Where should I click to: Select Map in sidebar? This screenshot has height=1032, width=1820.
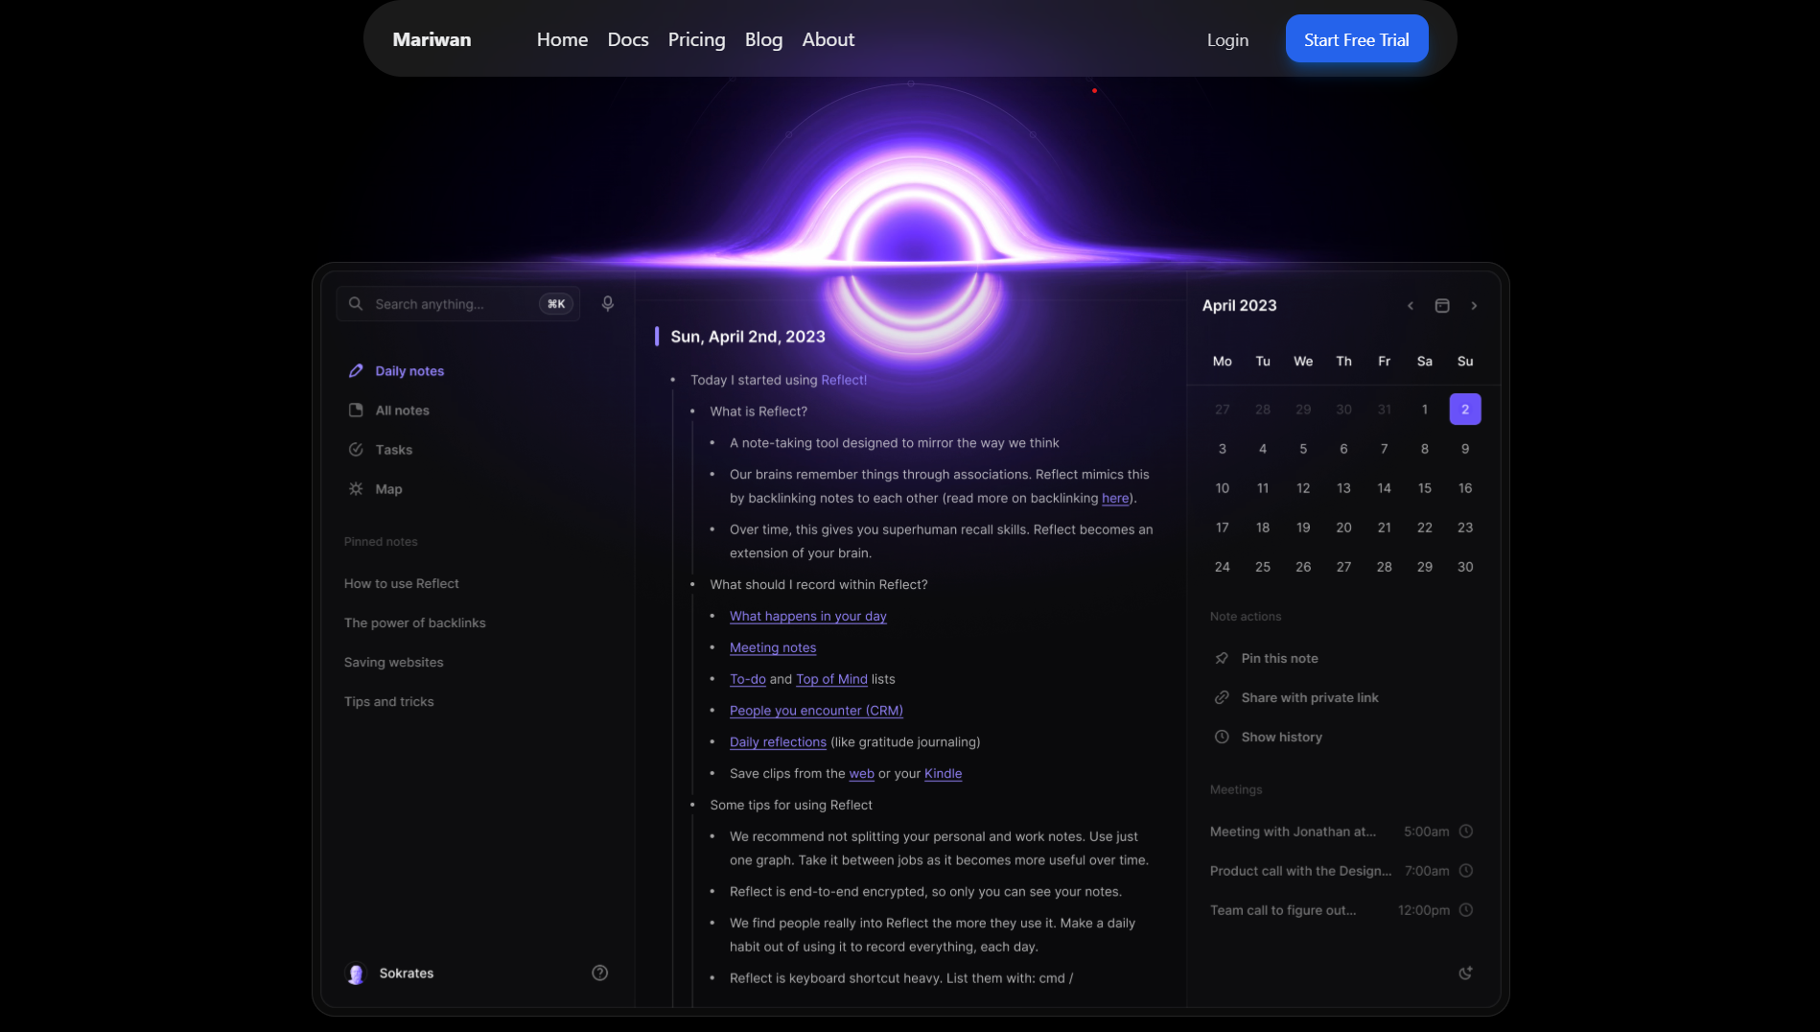(x=388, y=489)
